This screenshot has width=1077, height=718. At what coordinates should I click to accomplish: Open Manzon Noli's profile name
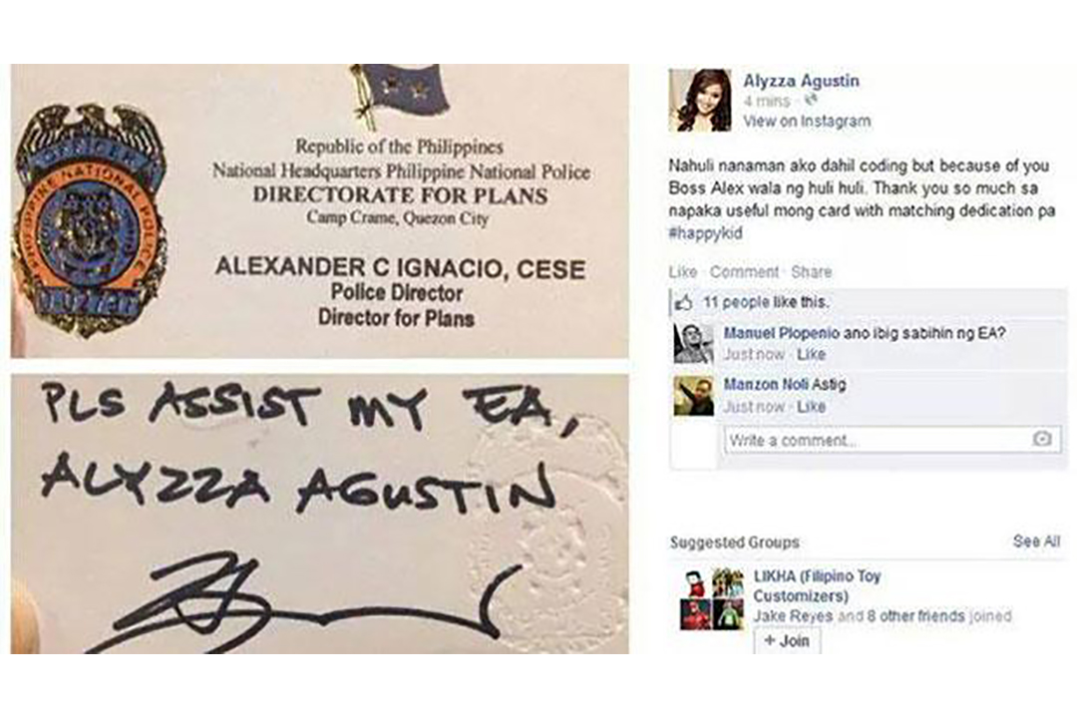pos(766,385)
